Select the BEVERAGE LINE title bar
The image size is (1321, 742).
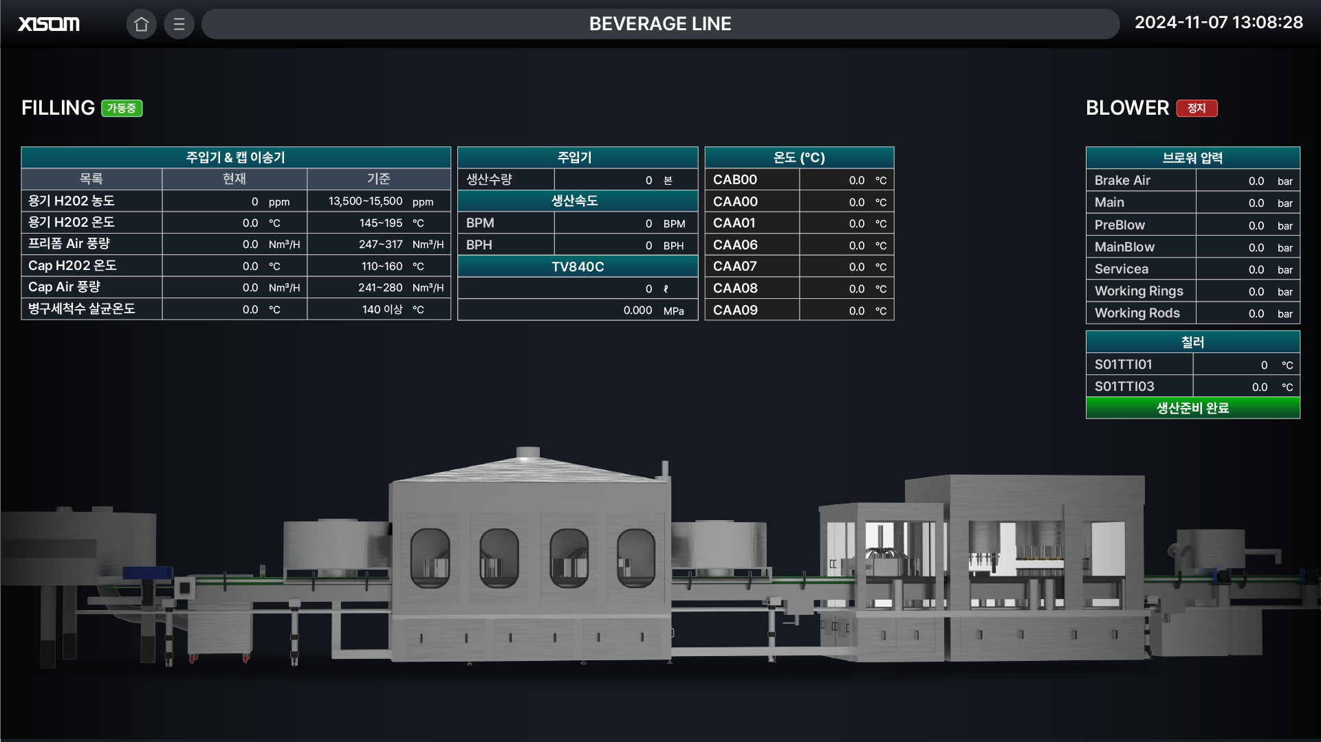tap(660, 24)
